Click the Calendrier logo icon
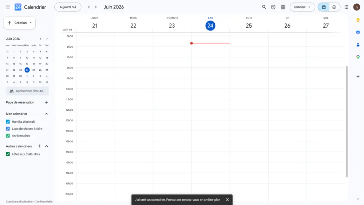The height and width of the screenshot is (205, 364). coord(18,7)
